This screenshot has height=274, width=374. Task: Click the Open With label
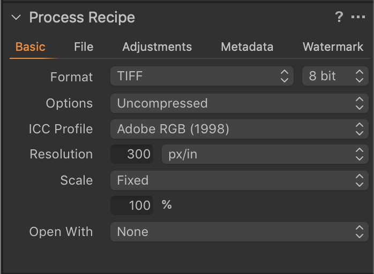pyautogui.click(x=61, y=232)
